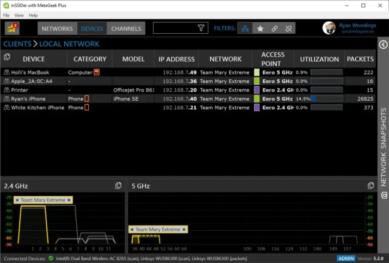Click the ADMIN badge in the status bar

click(346, 258)
